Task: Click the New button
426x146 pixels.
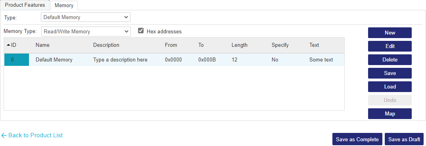Action: pos(390,33)
